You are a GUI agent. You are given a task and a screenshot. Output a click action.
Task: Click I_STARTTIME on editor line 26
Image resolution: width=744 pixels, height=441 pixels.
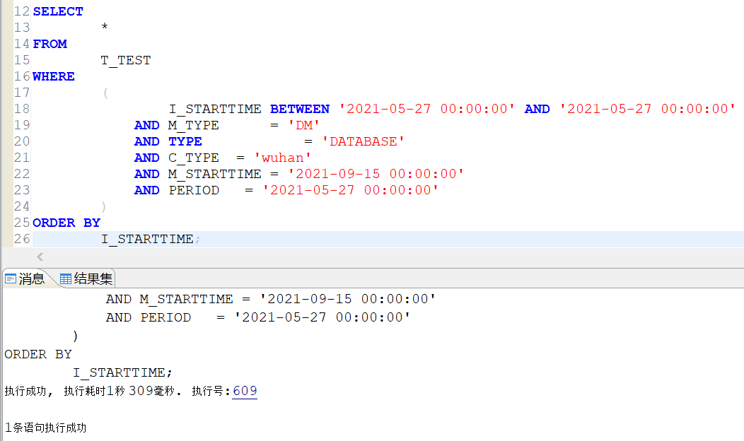tap(147, 239)
